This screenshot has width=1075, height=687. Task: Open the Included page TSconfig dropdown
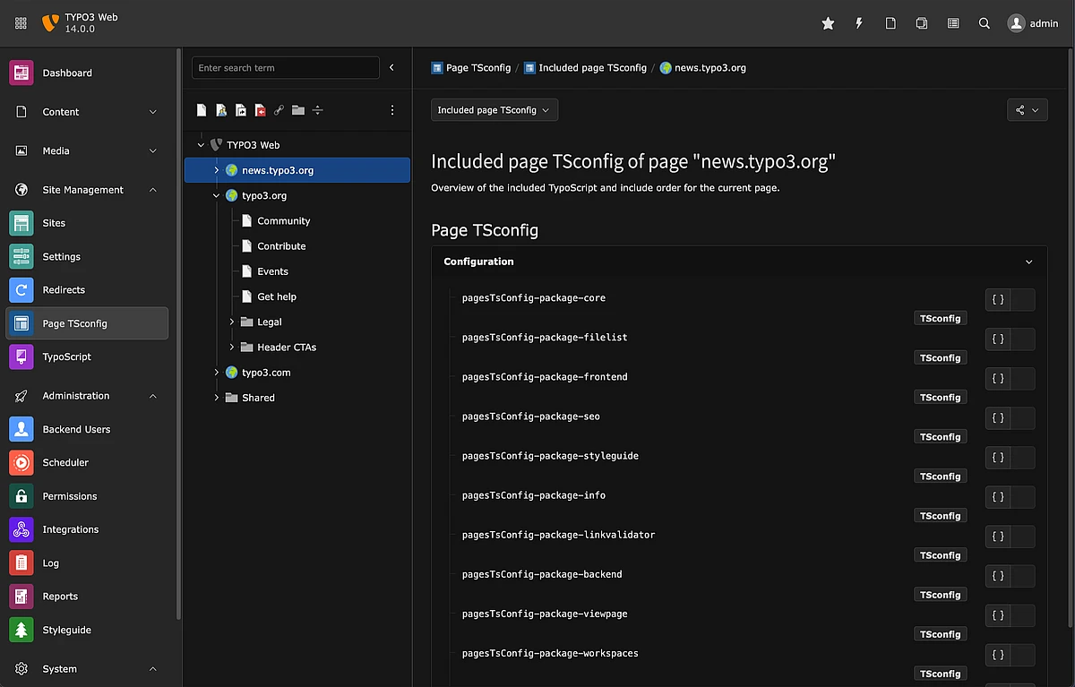pyautogui.click(x=494, y=110)
